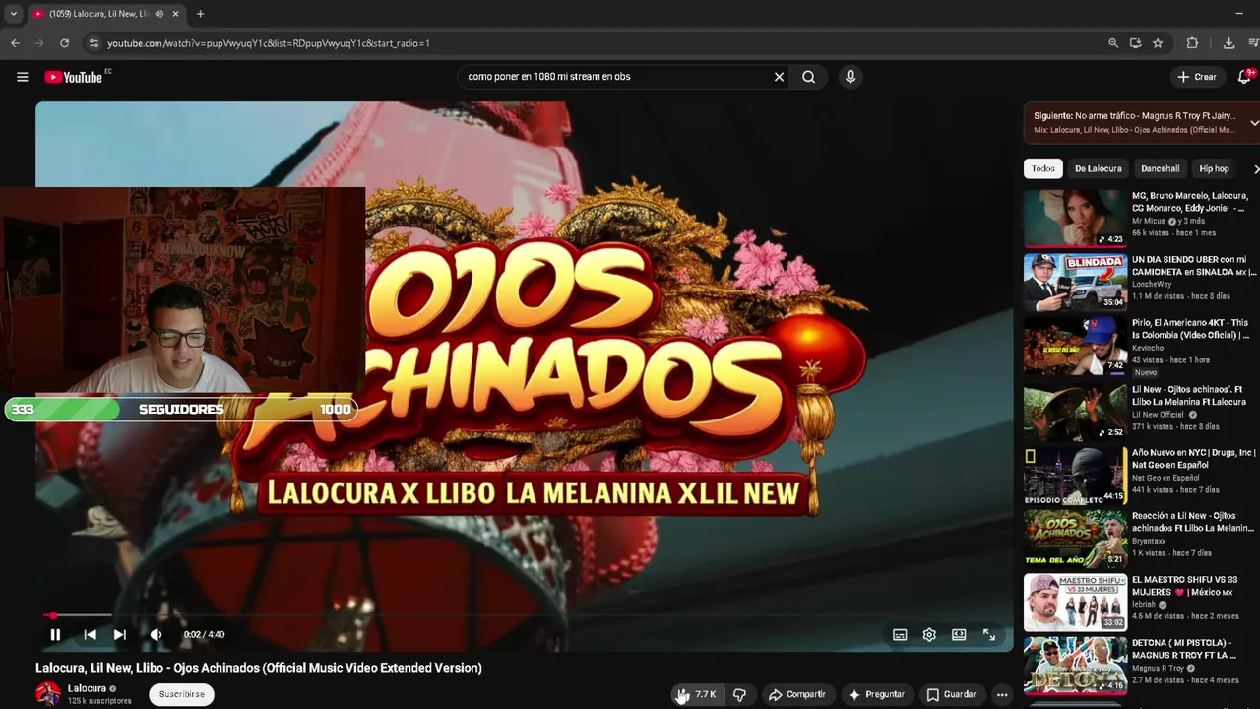Open EL MAESTRO SHIFU VS 33 thumbnail

[1075, 602]
